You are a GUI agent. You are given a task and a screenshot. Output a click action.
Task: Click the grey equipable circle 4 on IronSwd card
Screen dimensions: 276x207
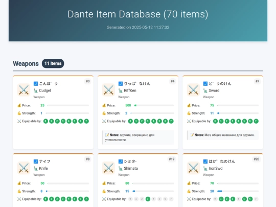tap(239, 199)
